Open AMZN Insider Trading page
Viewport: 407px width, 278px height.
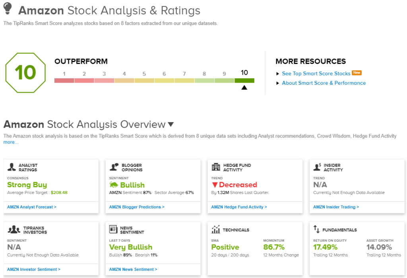[x=336, y=207]
